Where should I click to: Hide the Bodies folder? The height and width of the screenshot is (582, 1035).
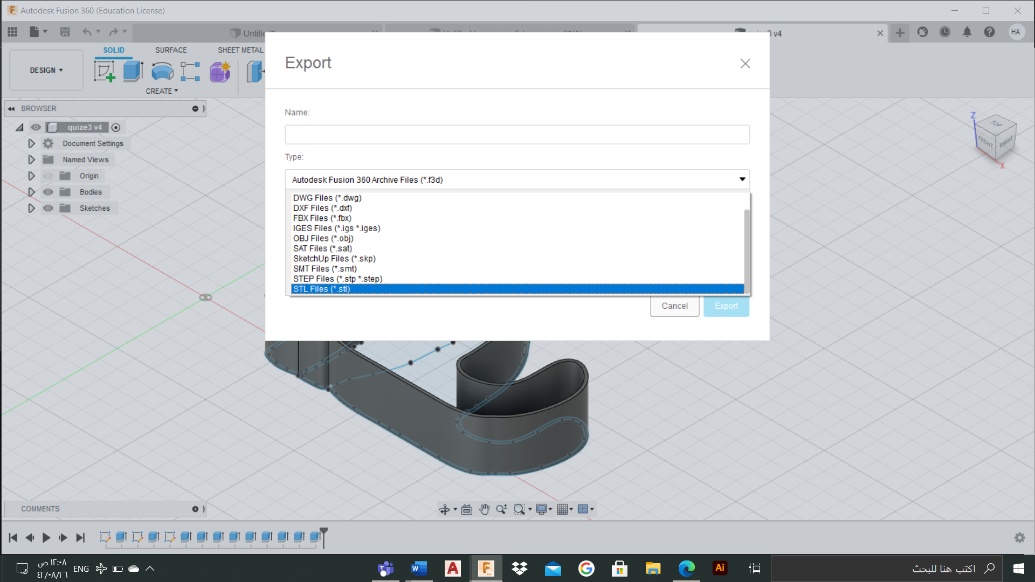point(48,192)
